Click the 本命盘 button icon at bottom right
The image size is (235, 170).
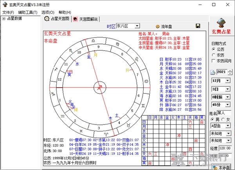(215, 168)
